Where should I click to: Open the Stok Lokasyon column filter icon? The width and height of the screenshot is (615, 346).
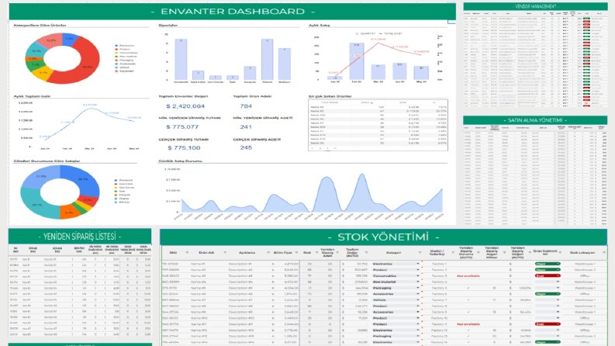[x=603, y=253]
